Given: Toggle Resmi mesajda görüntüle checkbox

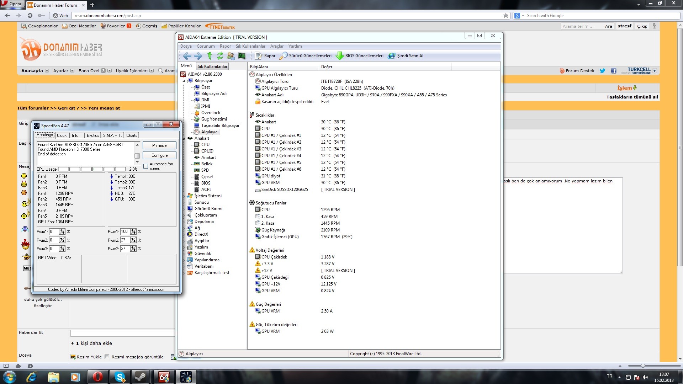Looking at the screenshot, I should coord(107,357).
